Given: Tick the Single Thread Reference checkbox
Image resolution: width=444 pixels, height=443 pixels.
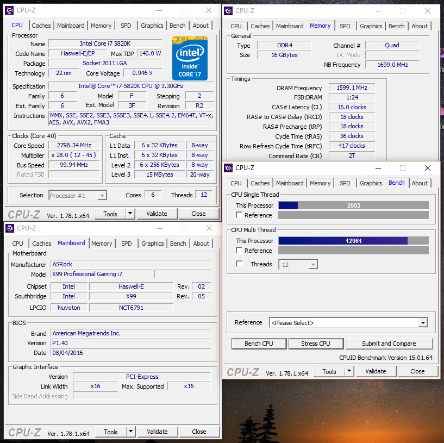Looking at the screenshot, I should (239, 215).
